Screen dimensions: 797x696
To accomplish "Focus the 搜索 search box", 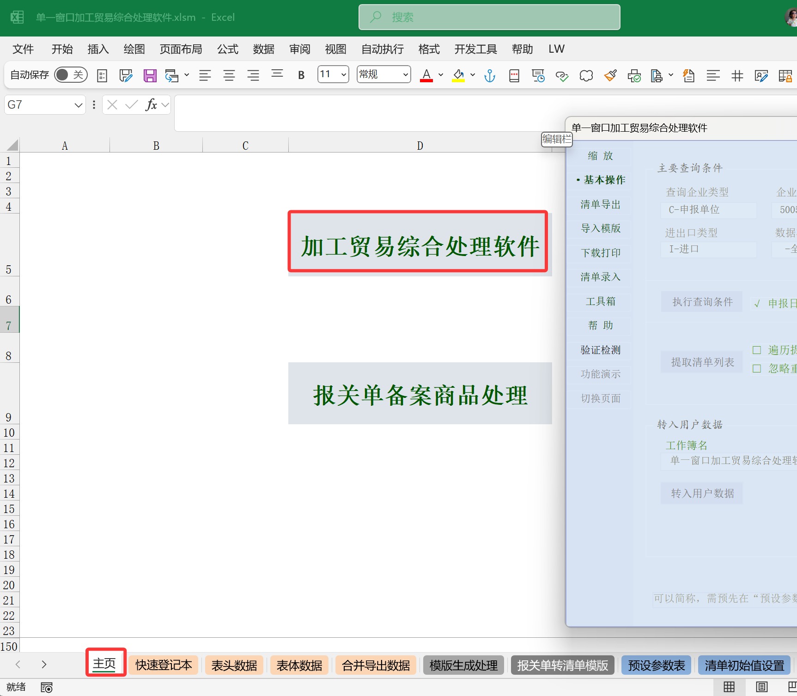I will (489, 17).
